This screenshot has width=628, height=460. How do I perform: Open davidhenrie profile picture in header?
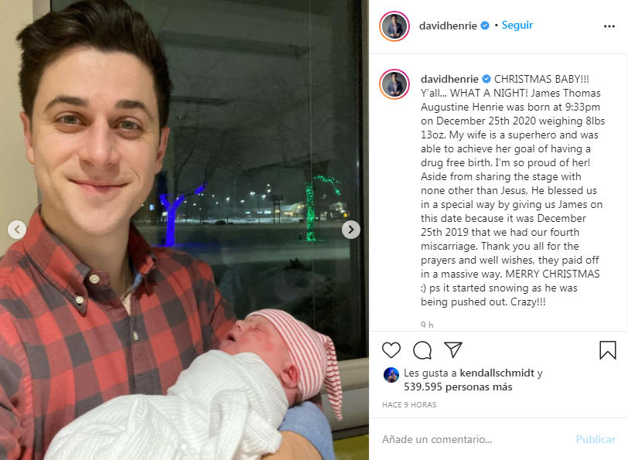tap(394, 26)
